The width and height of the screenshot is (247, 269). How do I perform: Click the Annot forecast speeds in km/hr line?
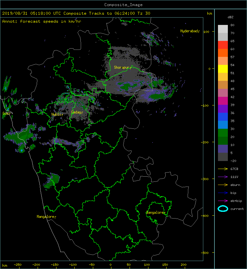pos(42,21)
